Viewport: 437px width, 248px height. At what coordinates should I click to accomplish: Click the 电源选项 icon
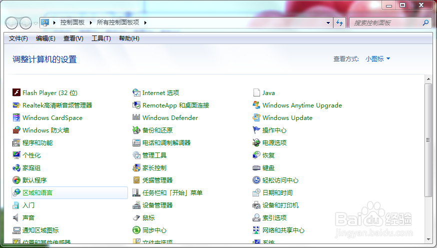(256, 142)
